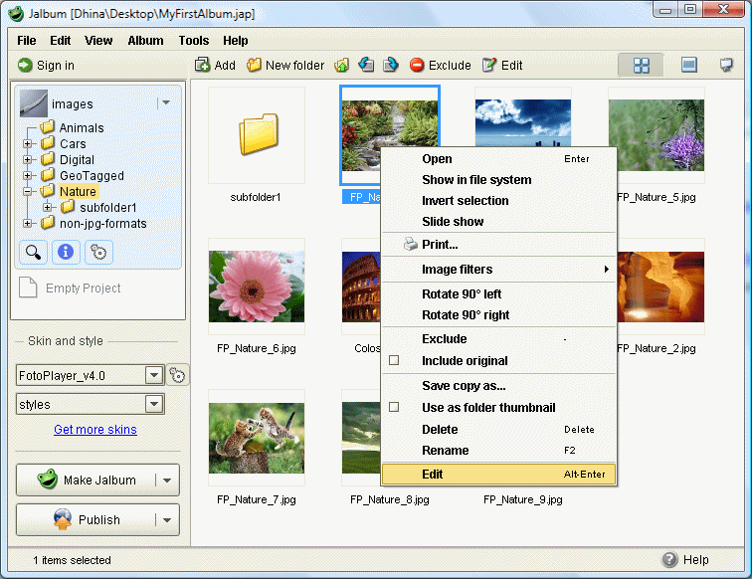Open Make Jalbum dropdown arrow
Image resolution: width=752 pixels, height=579 pixels.
[167, 480]
